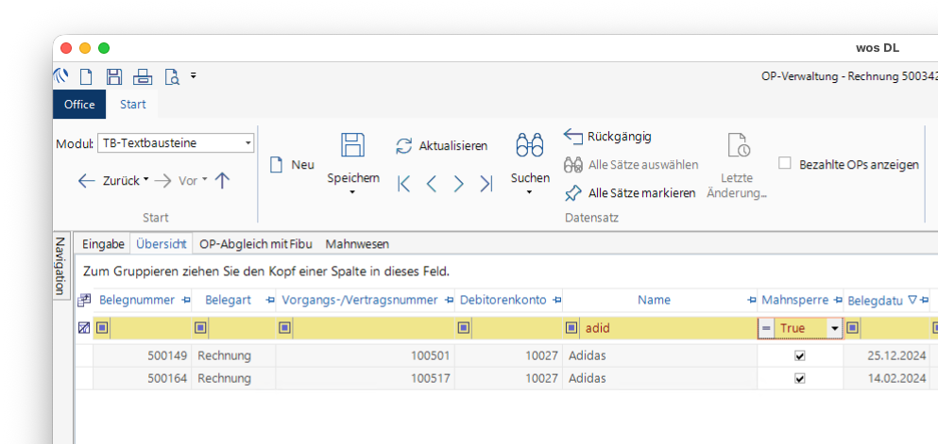
Task: Click the Aktualisieren refresh icon
Action: click(x=404, y=146)
